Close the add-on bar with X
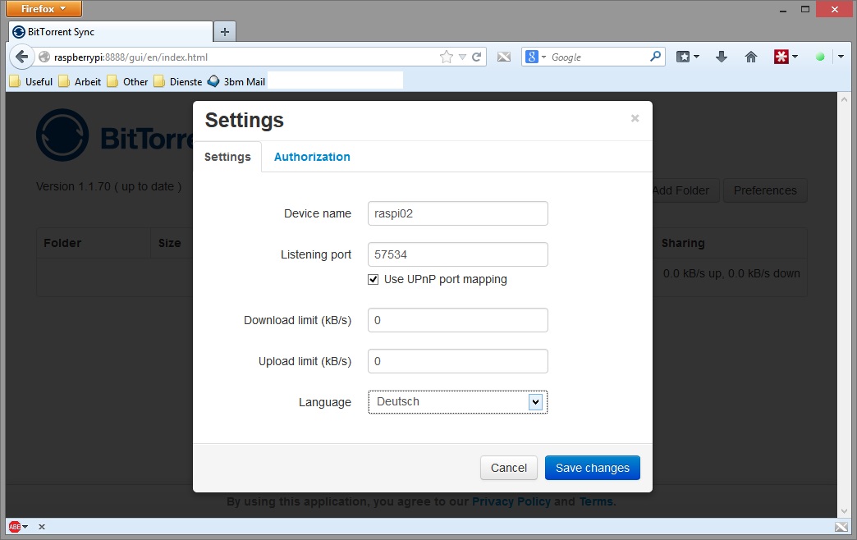 (42, 527)
